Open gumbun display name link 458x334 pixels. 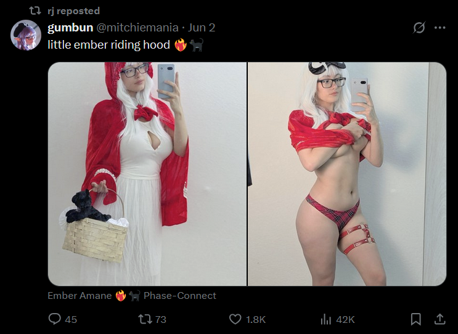70,28
